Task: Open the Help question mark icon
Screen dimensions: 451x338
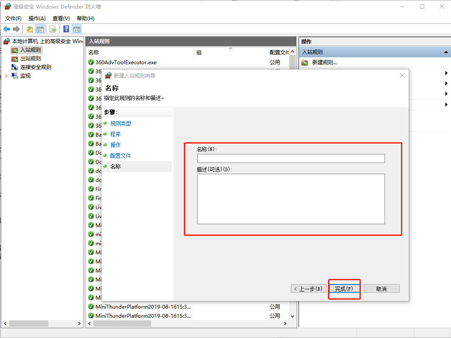Action: click(66, 29)
